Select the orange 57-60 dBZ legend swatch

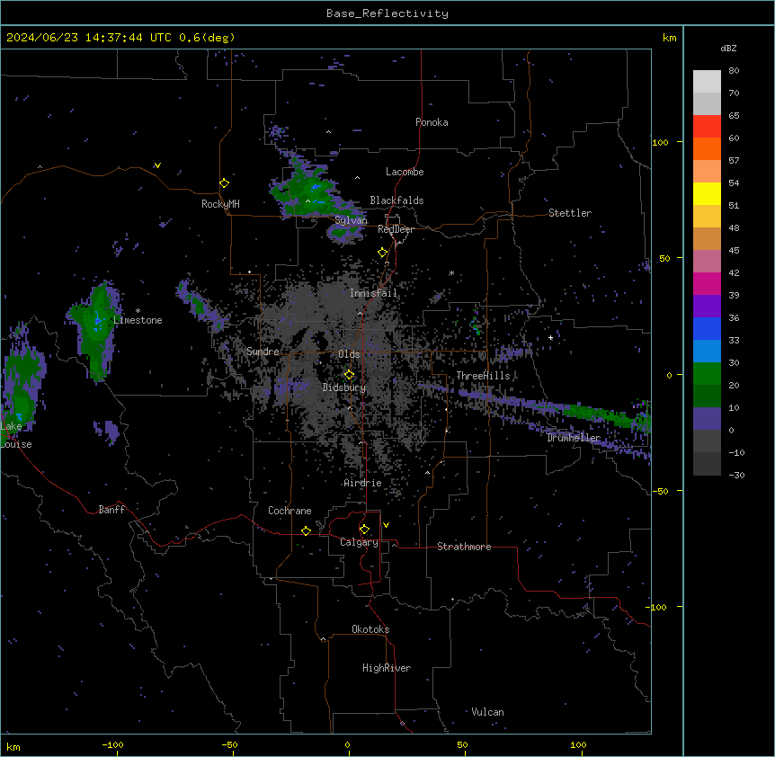click(x=707, y=148)
